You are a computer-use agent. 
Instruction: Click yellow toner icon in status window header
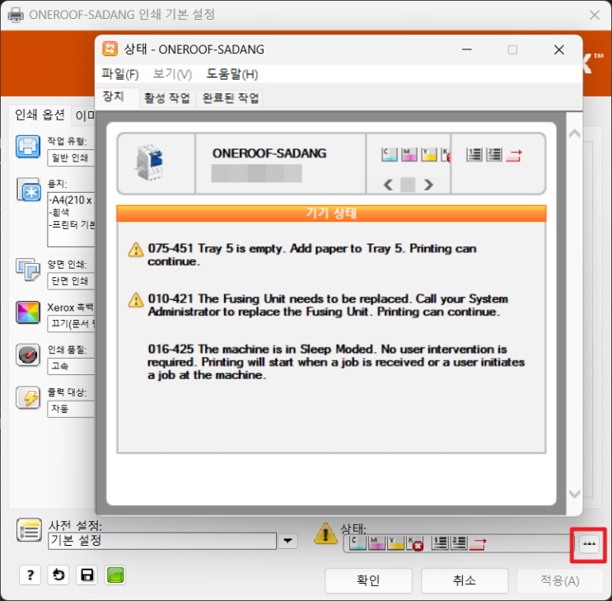[x=428, y=155]
